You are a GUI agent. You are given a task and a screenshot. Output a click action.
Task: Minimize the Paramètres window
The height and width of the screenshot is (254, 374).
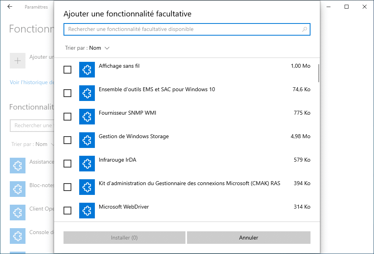pos(329,7)
